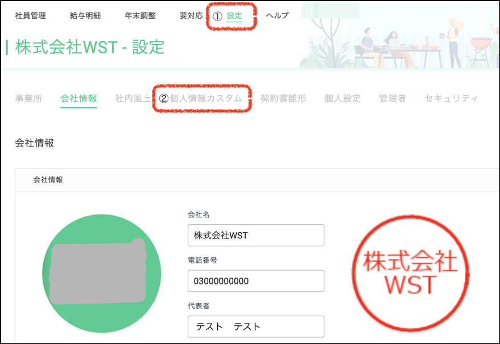This screenshot has width=500, height=344.
Task: Open the 契約書雛形 tab
Action: (283, 98)
